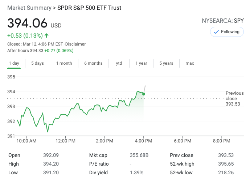
Task: Open the Market Summary breadcrumb link
Action: (x=29, y=8)
